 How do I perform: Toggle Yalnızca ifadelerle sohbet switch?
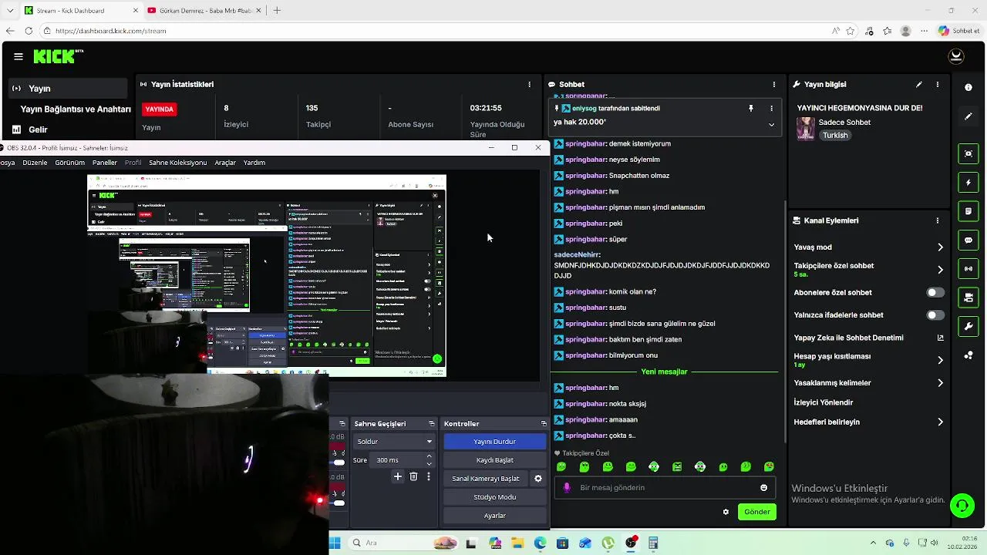935,315
